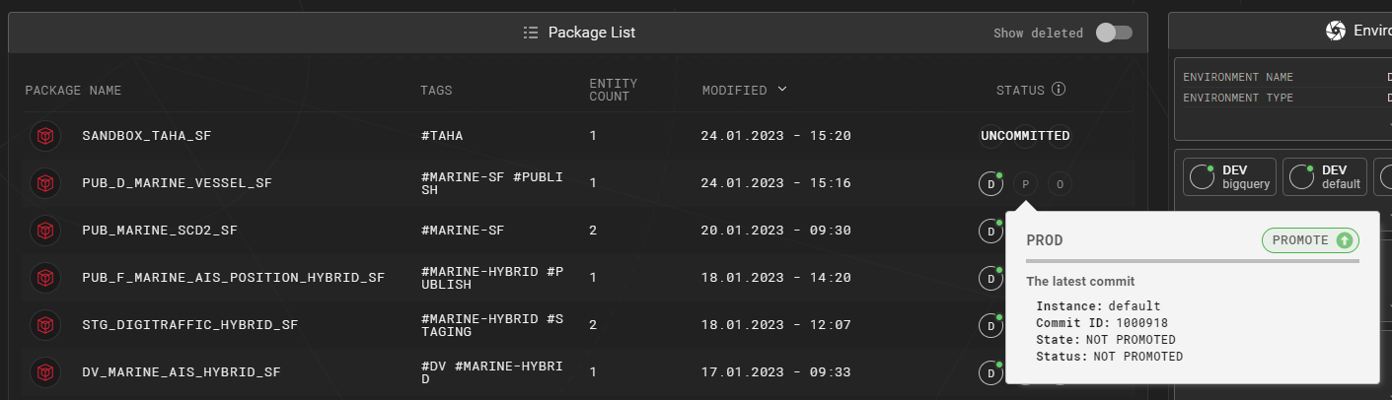
Task: Click the status info icon
Action: pyautogui.click(x=1059, y=90)
